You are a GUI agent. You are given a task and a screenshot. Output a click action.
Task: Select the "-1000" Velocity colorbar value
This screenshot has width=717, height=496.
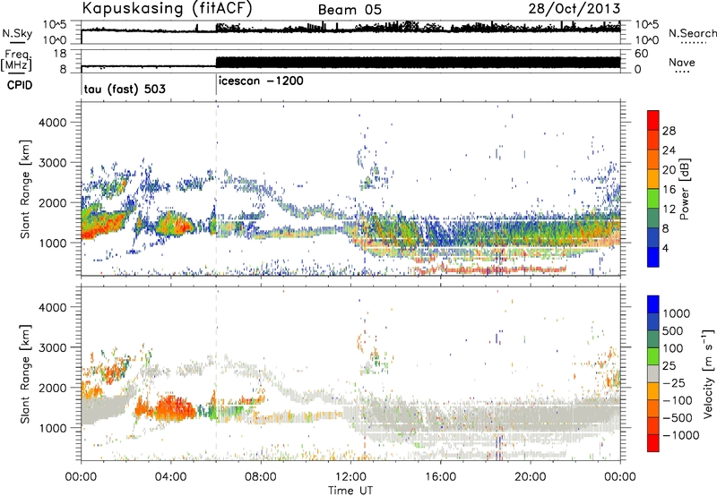(680, 435)
